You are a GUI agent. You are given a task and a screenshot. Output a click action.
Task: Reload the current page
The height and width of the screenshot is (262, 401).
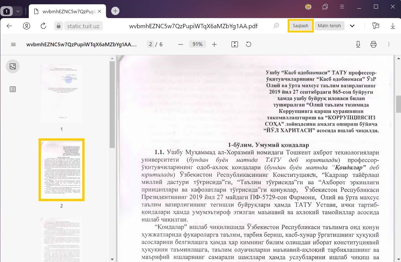click(x=43, y=26)
